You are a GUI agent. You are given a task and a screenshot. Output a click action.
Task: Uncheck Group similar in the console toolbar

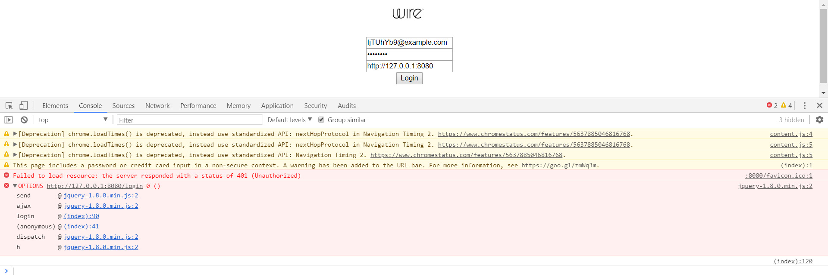pyautogui.click(x=321, y=120)
